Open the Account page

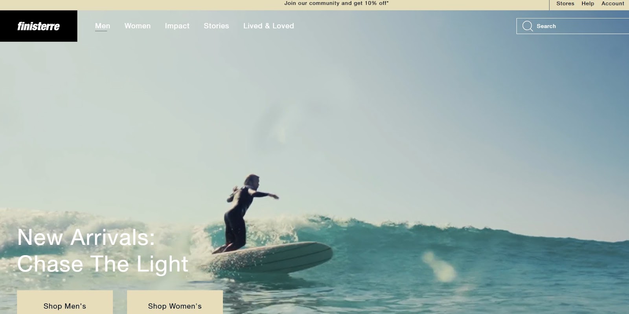pyautogui.click(x=612, y=4)
